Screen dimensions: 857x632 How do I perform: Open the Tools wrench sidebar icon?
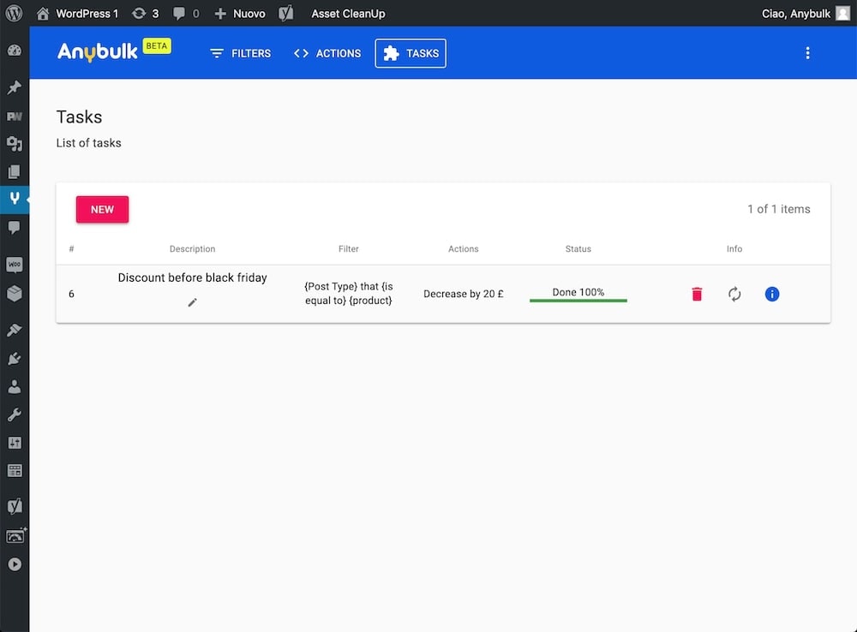coord(15,414)
